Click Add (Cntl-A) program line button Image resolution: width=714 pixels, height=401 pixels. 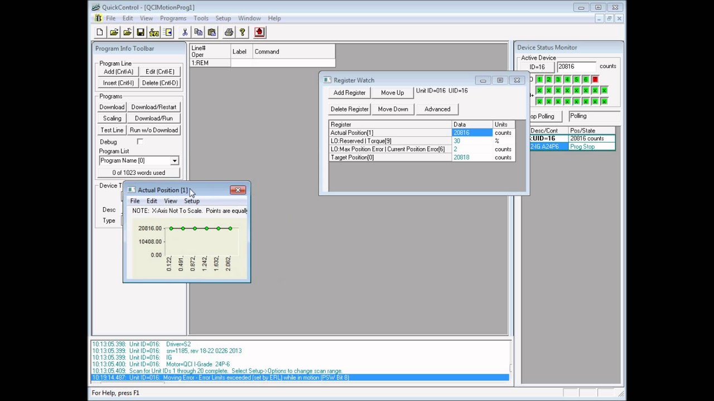click(118, 72)
